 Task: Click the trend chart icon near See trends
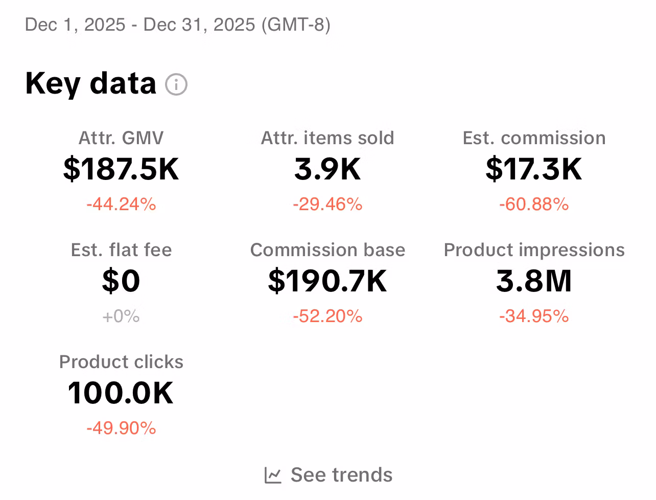(x=273, y=475)
